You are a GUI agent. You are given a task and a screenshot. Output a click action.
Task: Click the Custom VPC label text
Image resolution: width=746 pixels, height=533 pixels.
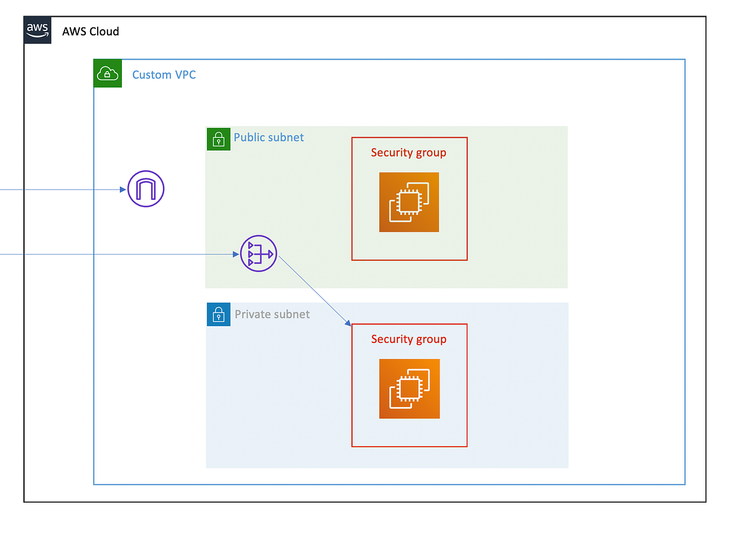pyautogui.click(x=163, y=75)
